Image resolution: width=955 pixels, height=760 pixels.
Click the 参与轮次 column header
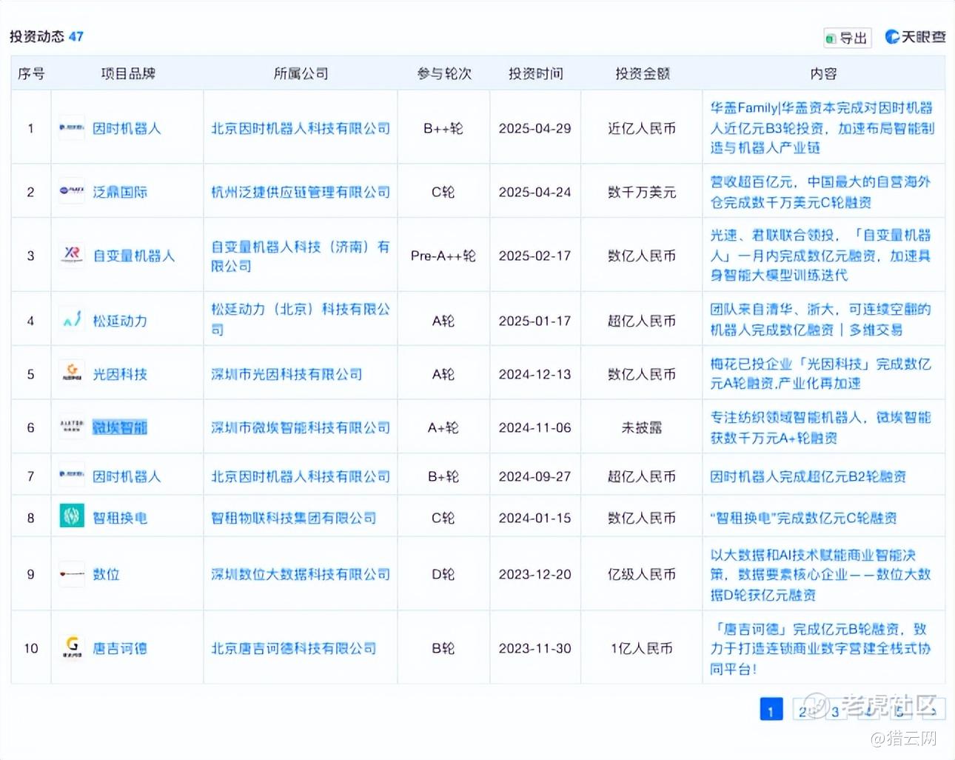tap(443, 73)
